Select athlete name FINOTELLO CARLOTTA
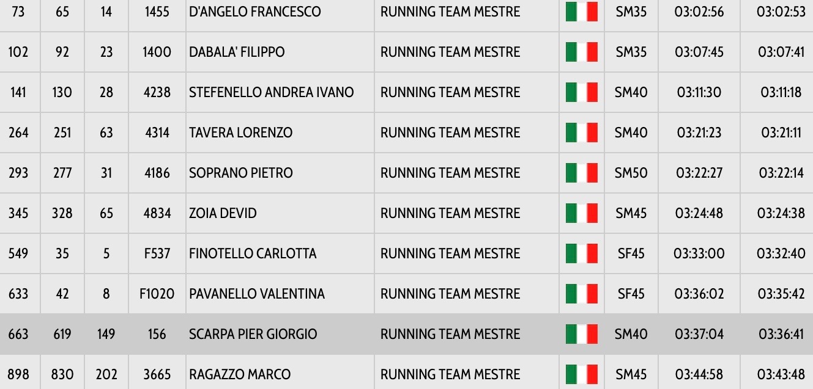The height and width of the screenshot is (389, 813). pos(253,253)
